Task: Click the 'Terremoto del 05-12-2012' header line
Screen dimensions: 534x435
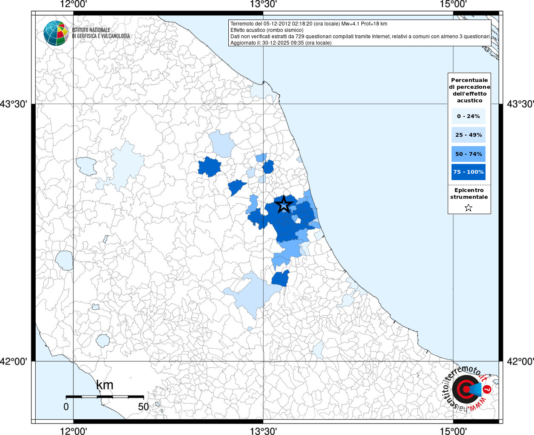Action: (x=309, y=24)
